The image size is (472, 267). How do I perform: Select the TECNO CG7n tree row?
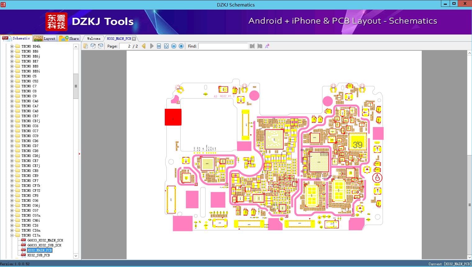[31, 215]
